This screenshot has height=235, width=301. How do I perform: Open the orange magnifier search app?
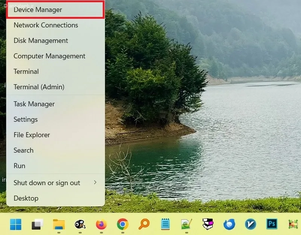click(x=144, y=224)
